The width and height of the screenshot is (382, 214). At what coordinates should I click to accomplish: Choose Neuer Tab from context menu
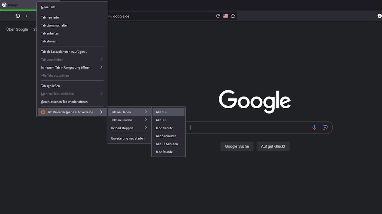pos(72,7)
